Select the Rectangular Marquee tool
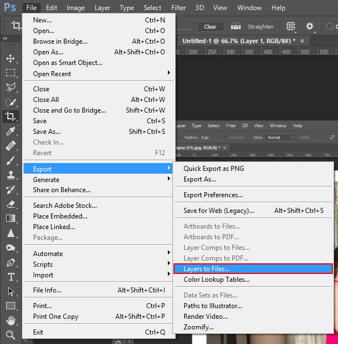 [x=10, y=73]
